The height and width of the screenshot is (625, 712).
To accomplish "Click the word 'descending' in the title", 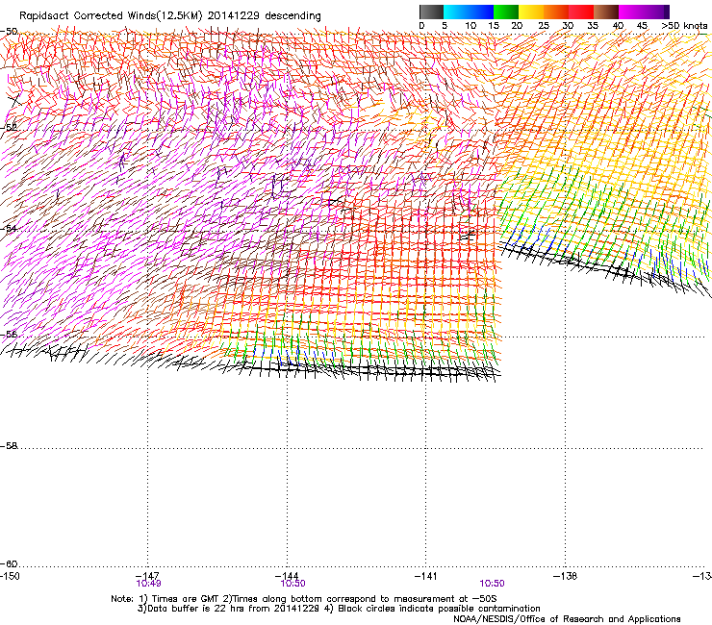I will 292,16.
